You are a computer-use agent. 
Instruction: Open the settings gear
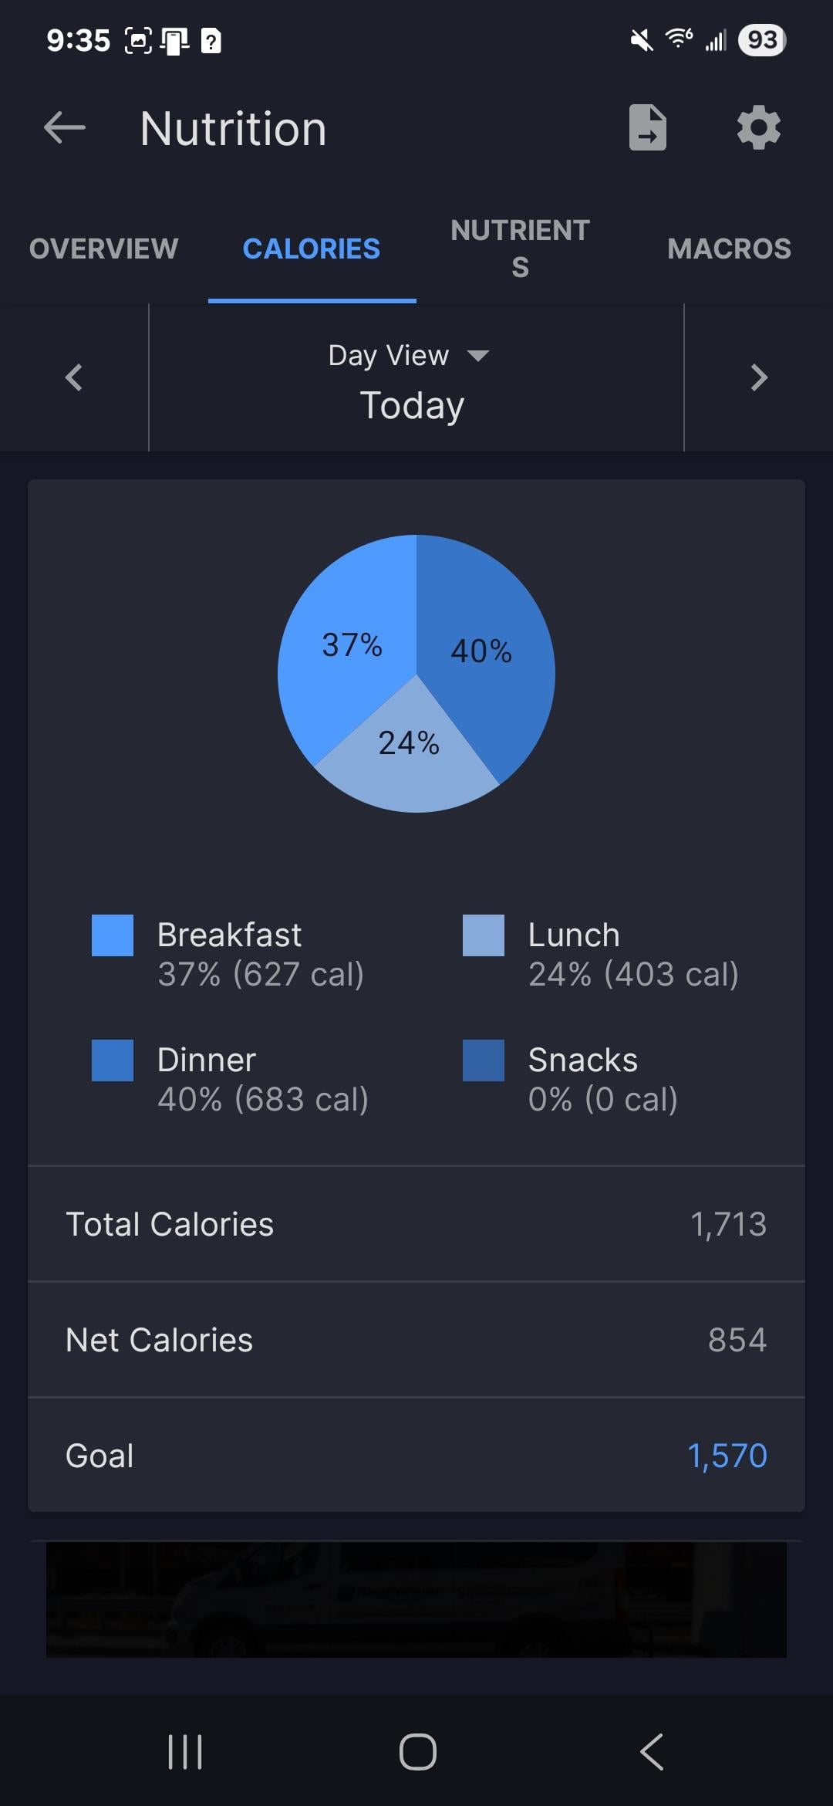pyautogui.click(x=759, y=127)
